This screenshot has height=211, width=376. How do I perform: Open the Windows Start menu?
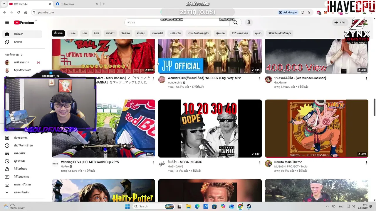click(127, 206)
